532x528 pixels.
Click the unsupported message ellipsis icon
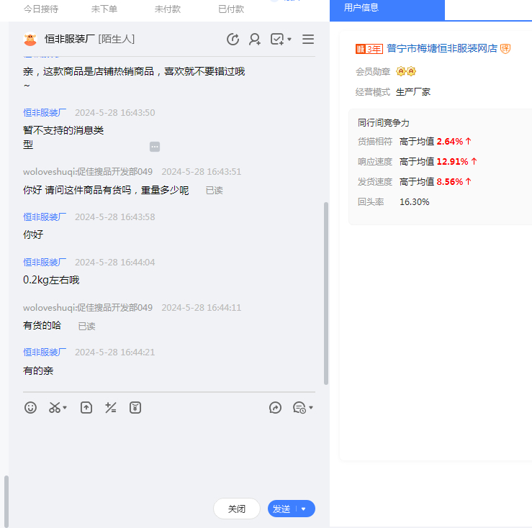point(155,147)
